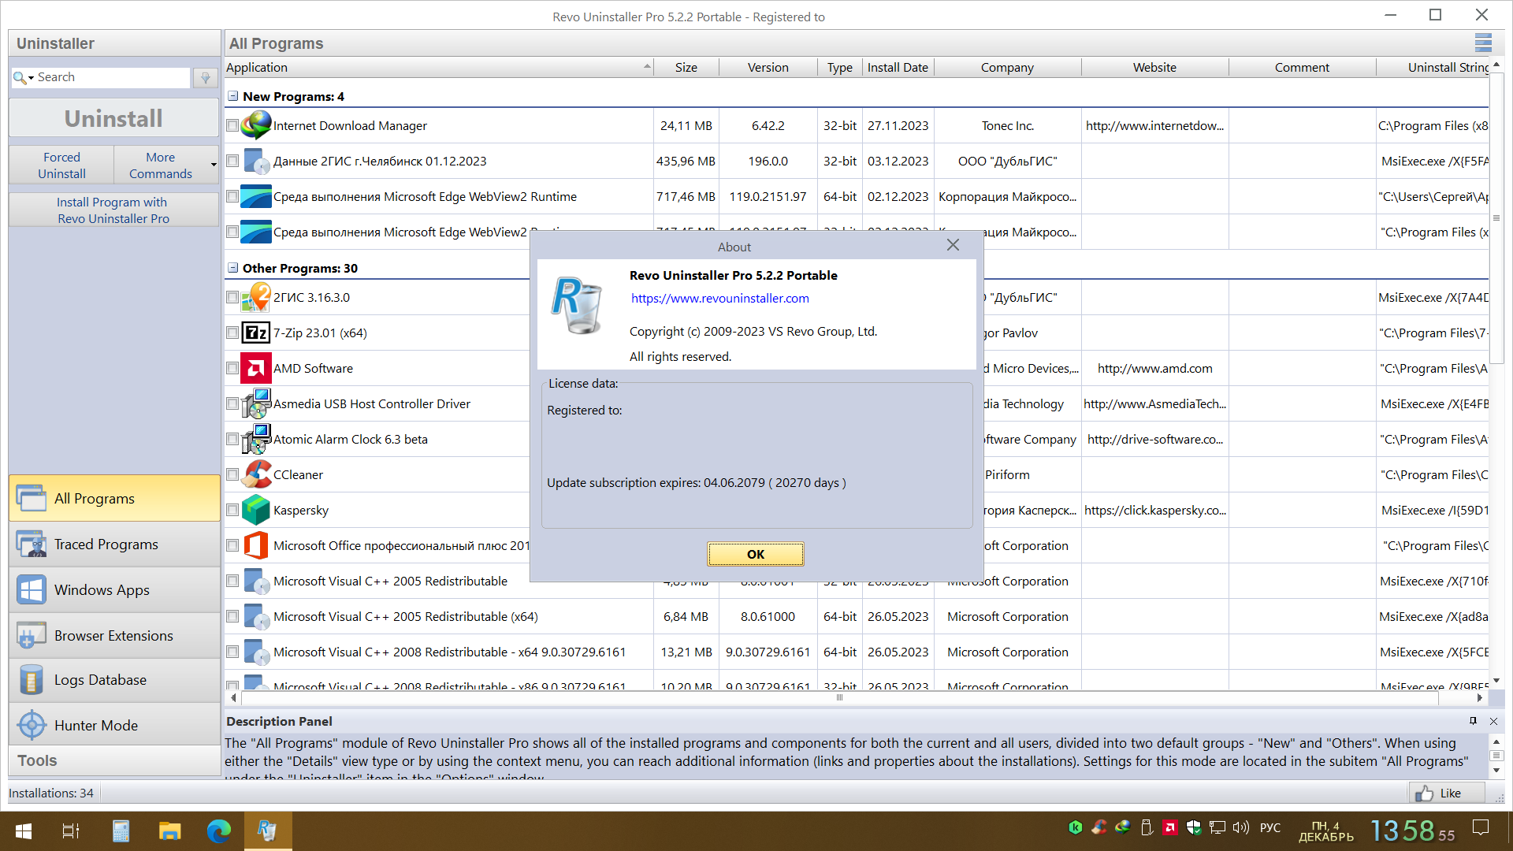
Task: Open Logs Database module
Action: click(x=114, y=679)
